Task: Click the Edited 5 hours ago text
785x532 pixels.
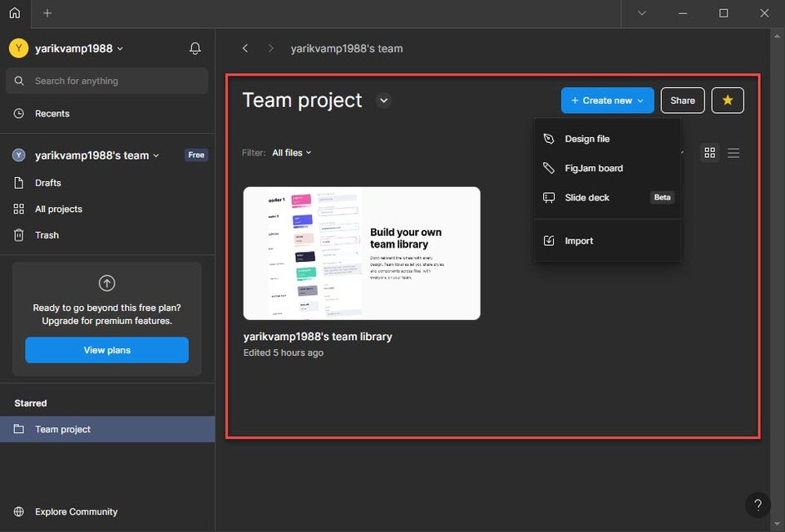Action: coord(284,352)
